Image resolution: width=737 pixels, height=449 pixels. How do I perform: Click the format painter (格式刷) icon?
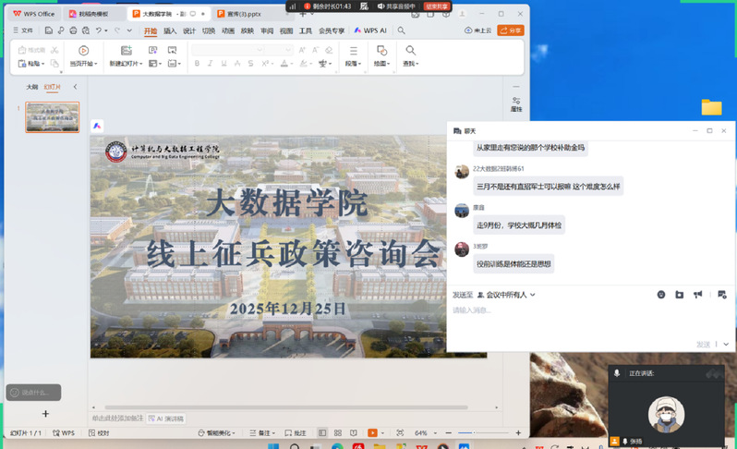click(31, 50)
